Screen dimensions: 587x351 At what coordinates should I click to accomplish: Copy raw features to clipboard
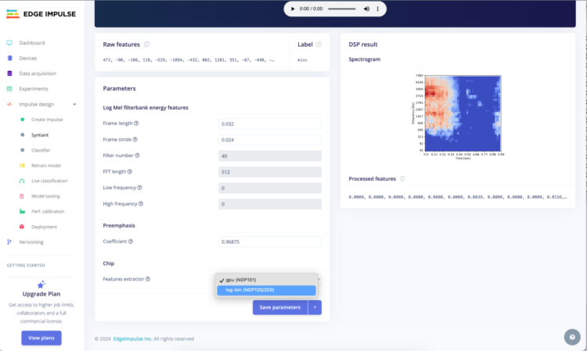click(146, 45)
